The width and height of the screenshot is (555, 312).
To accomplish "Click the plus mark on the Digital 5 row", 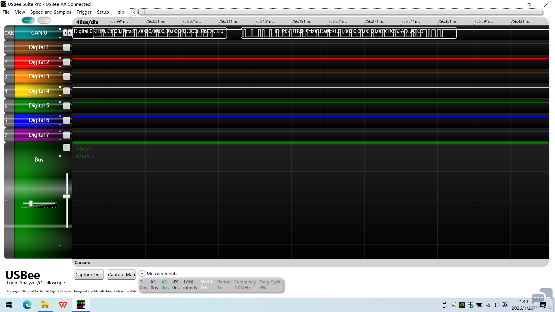I will coord(60,110).
